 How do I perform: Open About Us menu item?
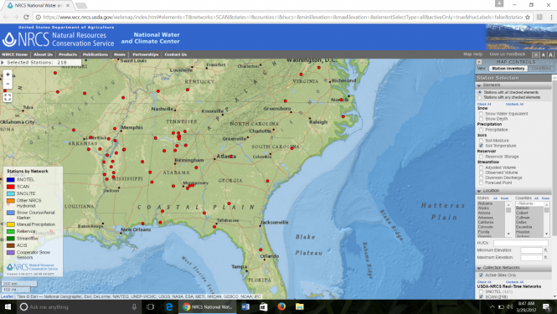[43, 54]
